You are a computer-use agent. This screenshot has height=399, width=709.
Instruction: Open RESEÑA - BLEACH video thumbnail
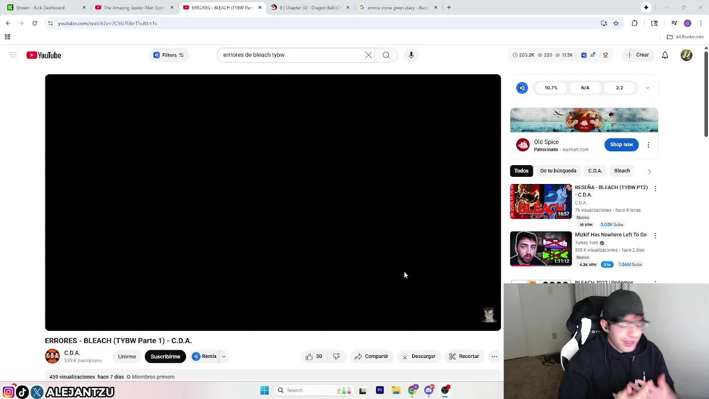(541, 202)
